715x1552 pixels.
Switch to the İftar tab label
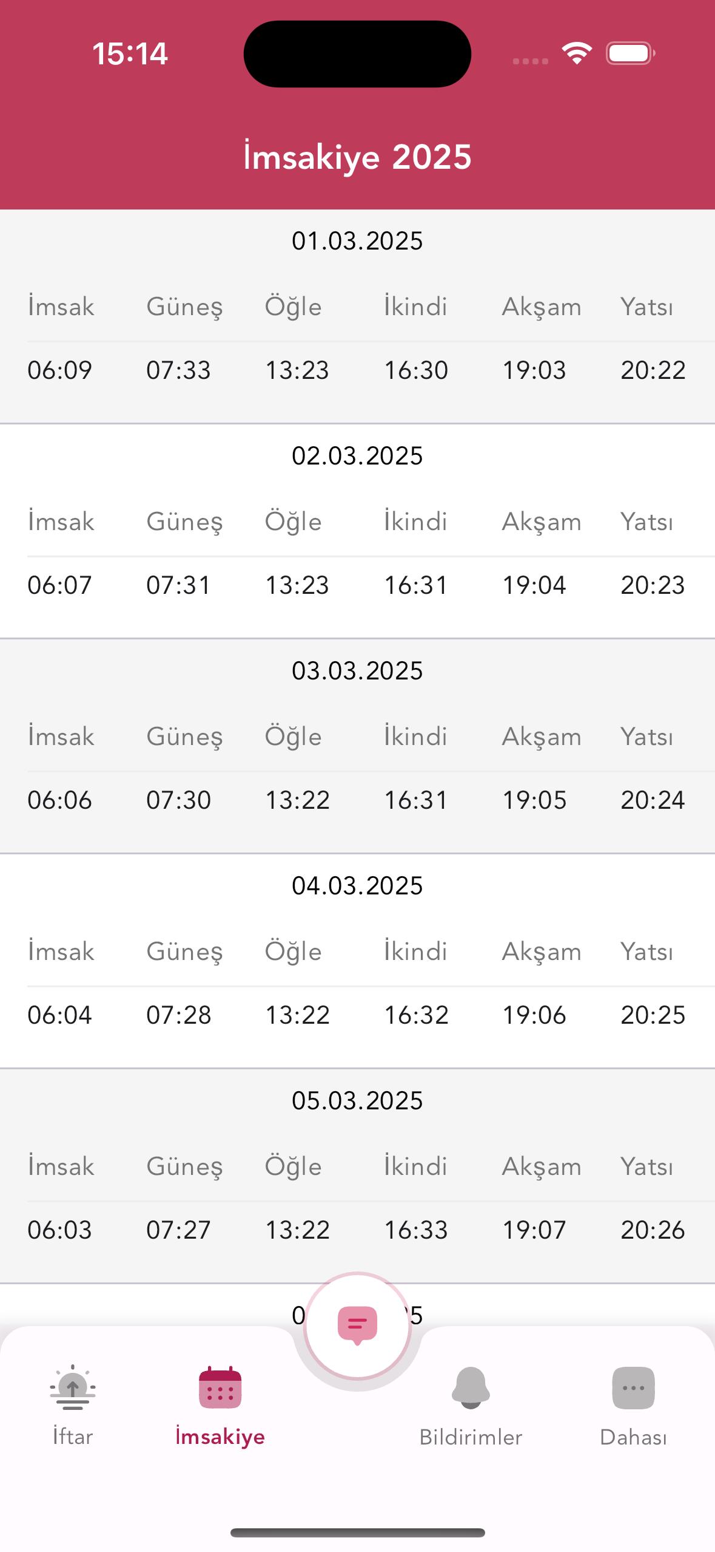click(x=72, y=1437)
